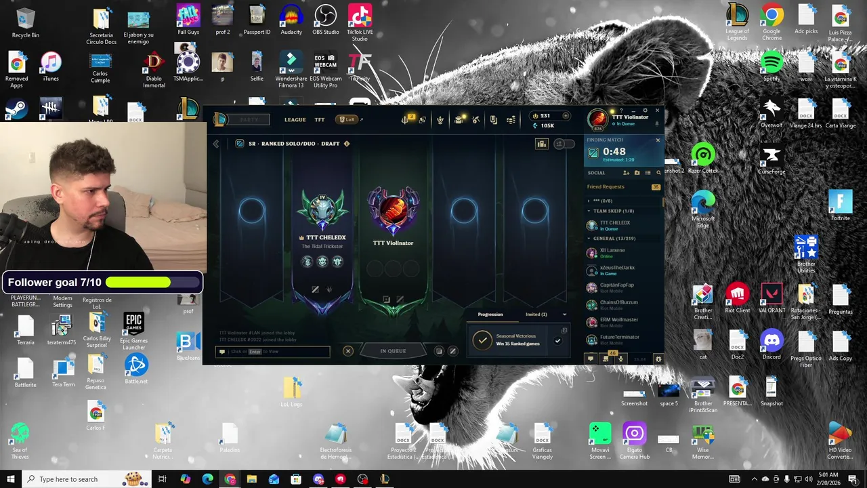Click the lobby chat input field
Viewport: 867px width, 488px height.
coord(272,352)
